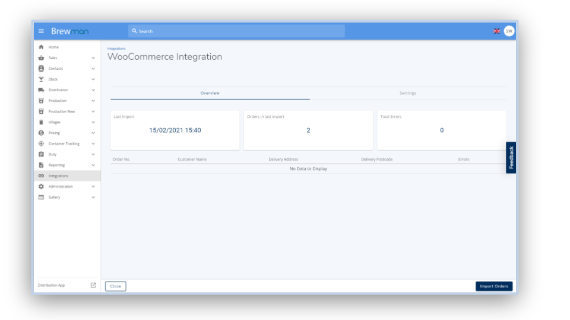Open the Feedback side tab
570x320 pixels.
pos(511,158)
